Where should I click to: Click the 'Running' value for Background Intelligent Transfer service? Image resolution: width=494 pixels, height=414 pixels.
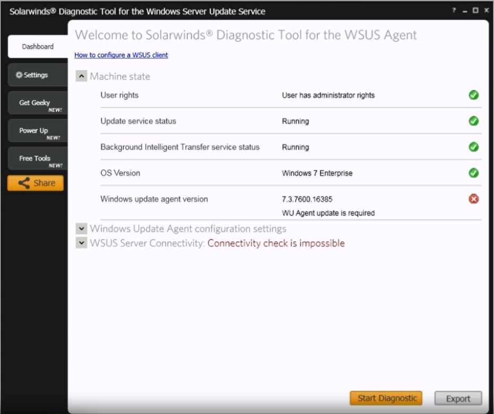click(296, 147)
